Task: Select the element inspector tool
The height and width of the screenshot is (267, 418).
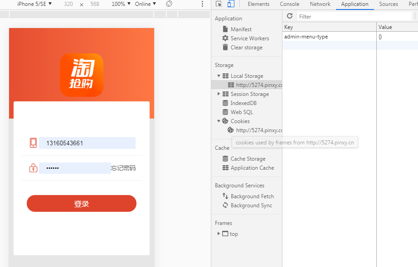Action: 220,4
